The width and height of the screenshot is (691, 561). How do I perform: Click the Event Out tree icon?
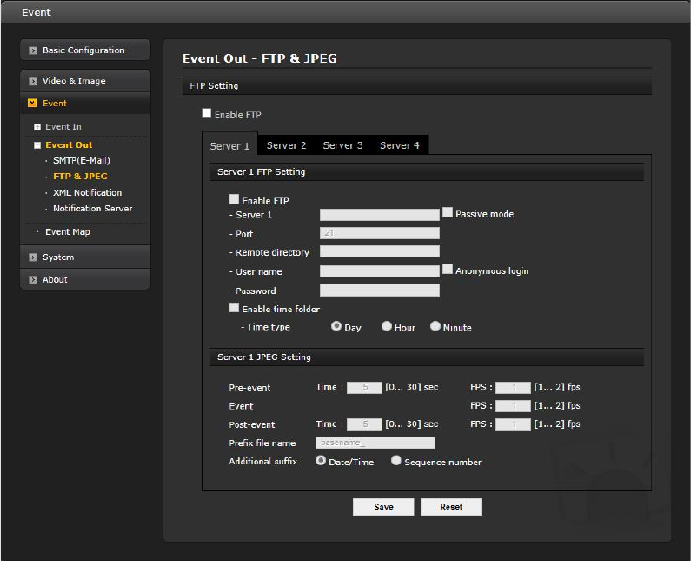(x=37, y=145)
